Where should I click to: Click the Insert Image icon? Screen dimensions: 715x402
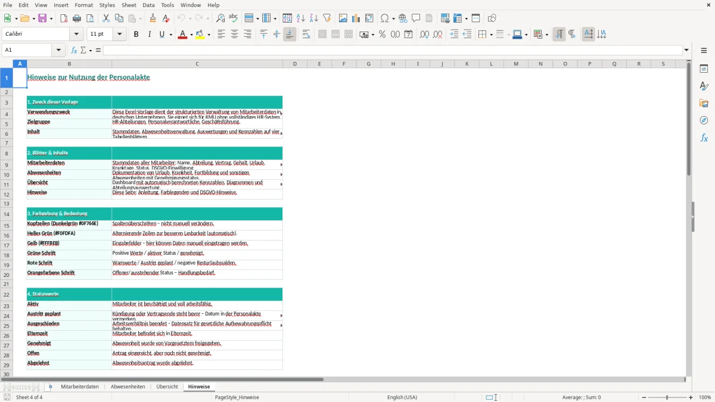[x=343, y=18]
